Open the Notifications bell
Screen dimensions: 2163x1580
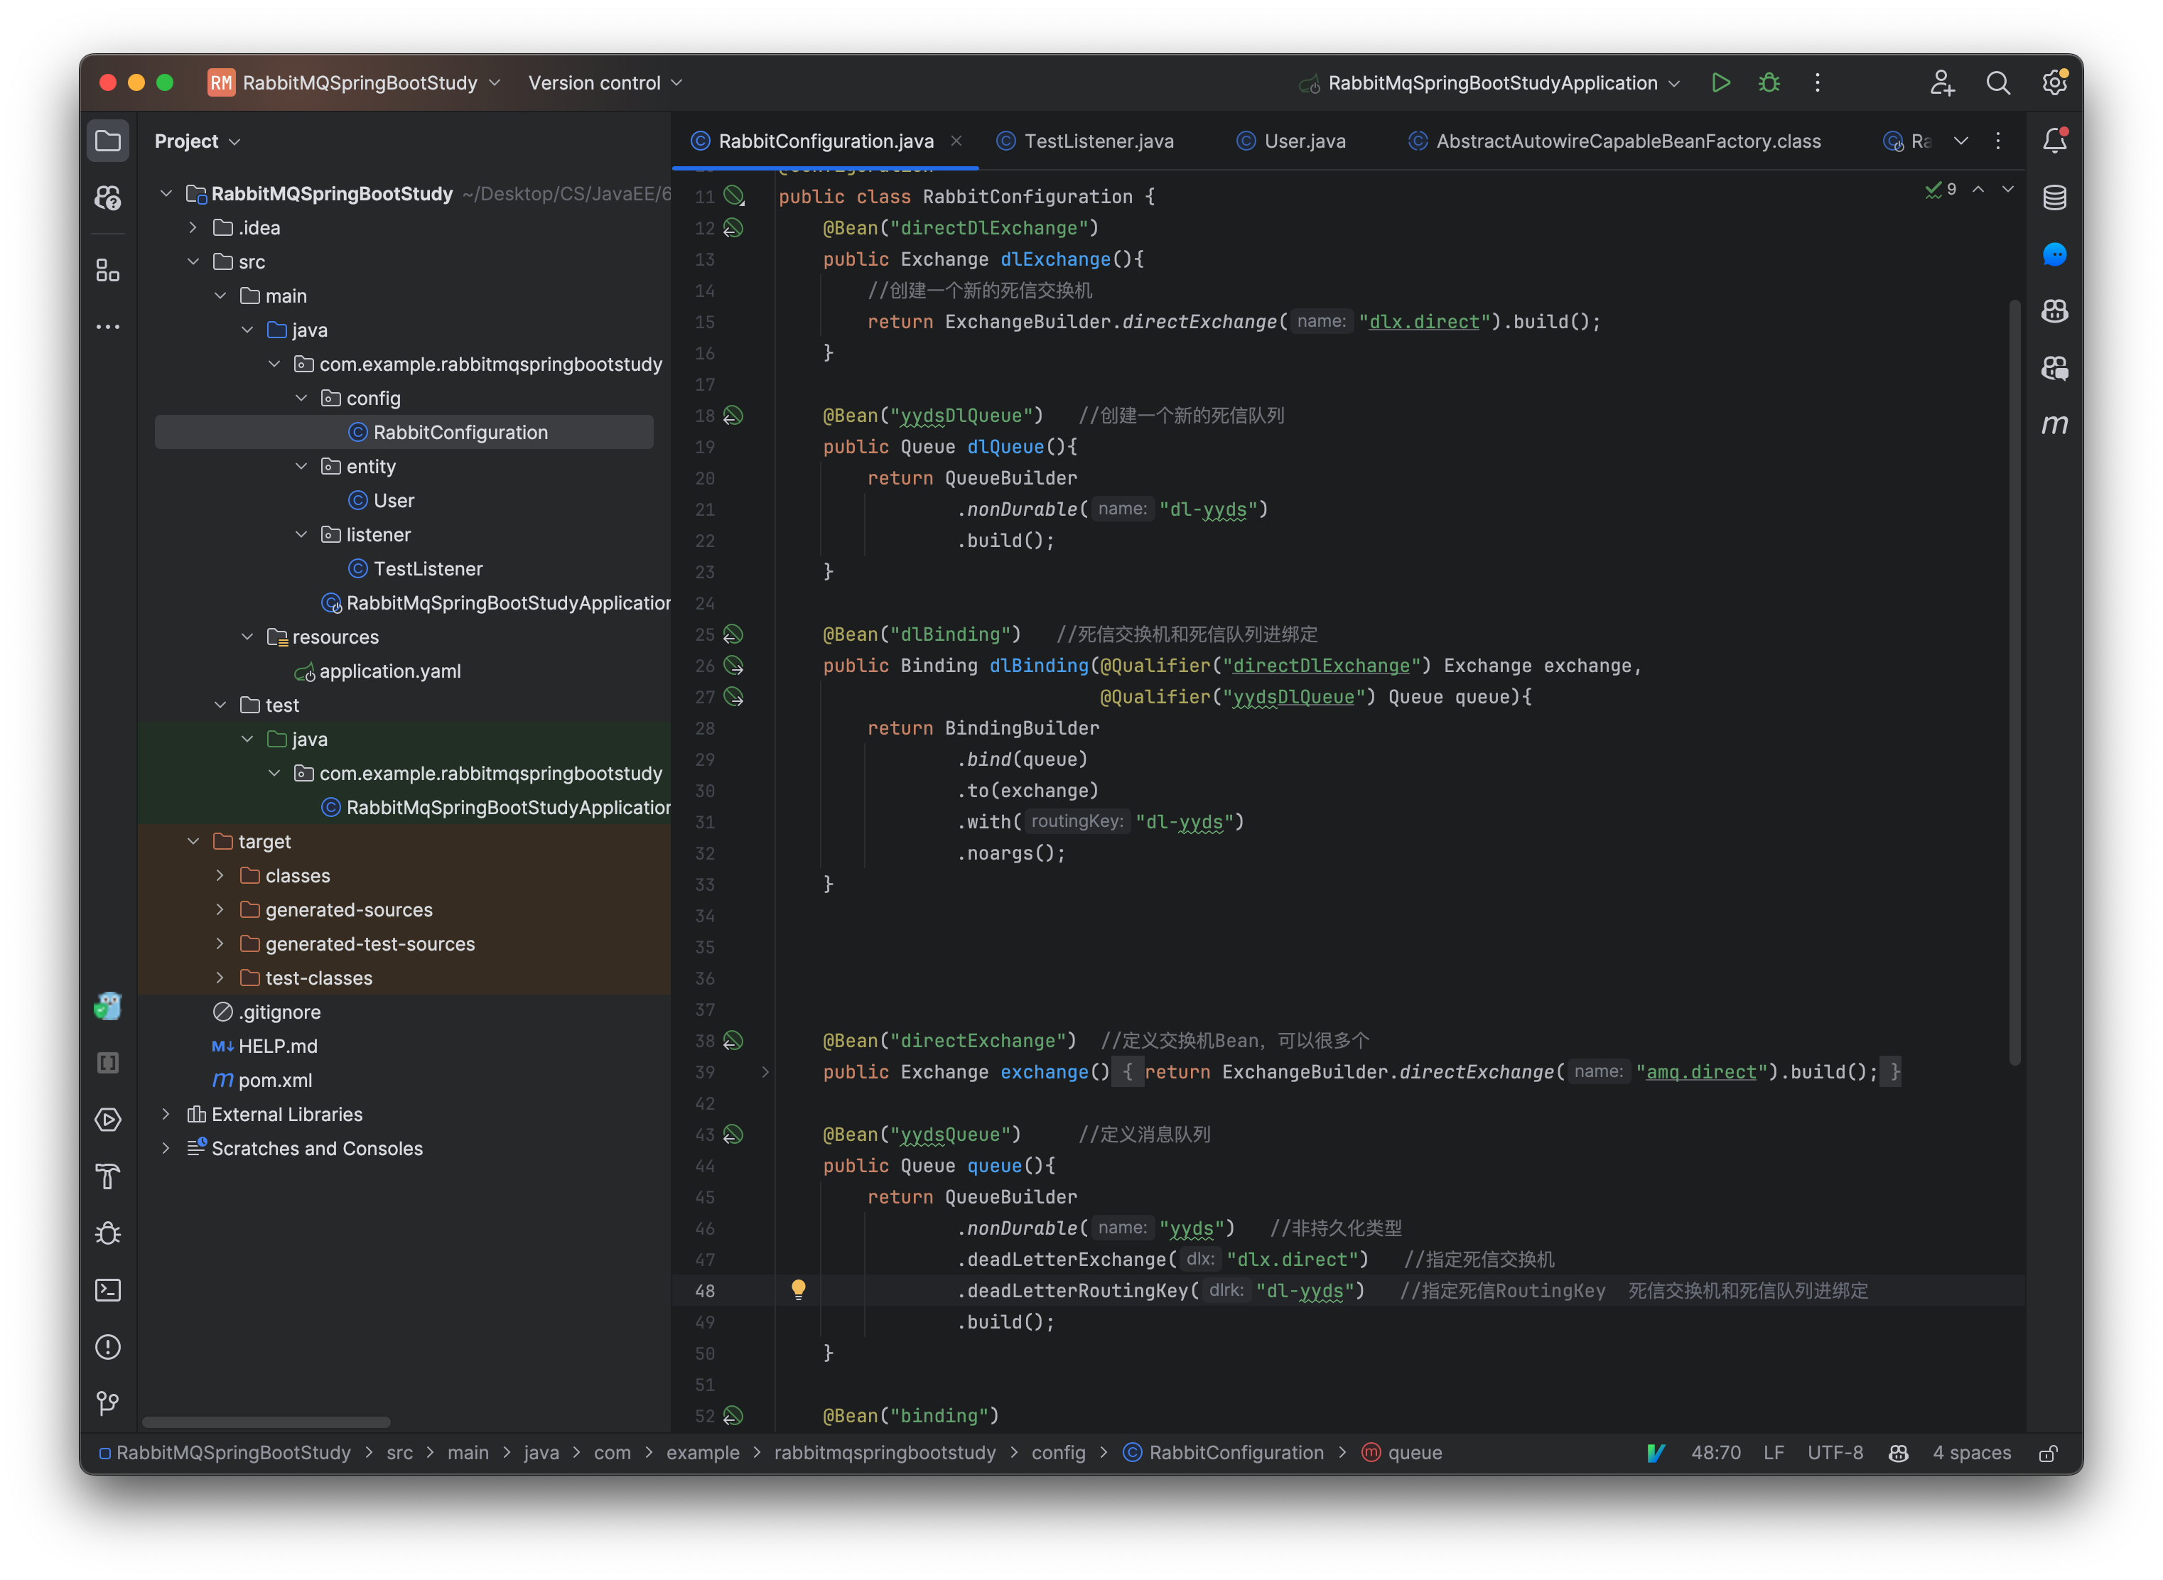2054,141
